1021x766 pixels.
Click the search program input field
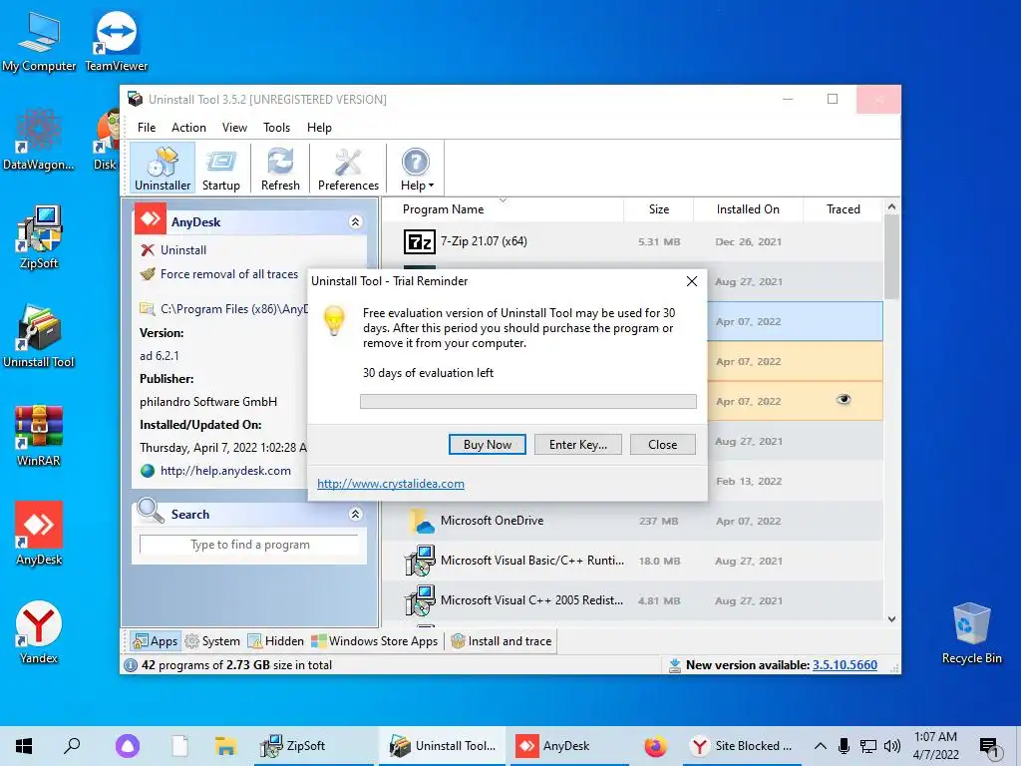click(249, 545)
